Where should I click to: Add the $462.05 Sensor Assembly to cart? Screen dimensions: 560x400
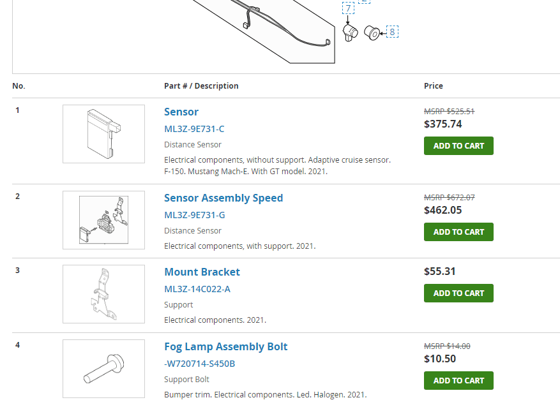tap(458, 232)
